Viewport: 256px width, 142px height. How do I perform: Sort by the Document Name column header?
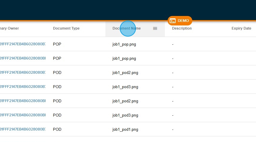click(127, 28)
